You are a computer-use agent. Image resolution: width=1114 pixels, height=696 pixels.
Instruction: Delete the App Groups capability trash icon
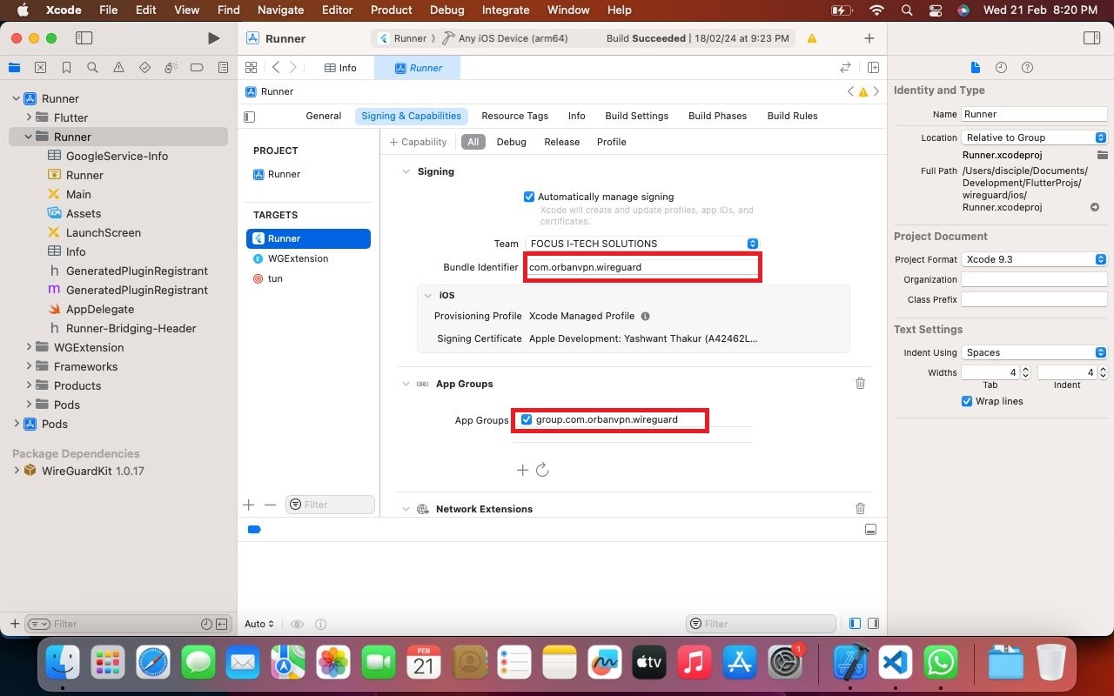[860, 384]
